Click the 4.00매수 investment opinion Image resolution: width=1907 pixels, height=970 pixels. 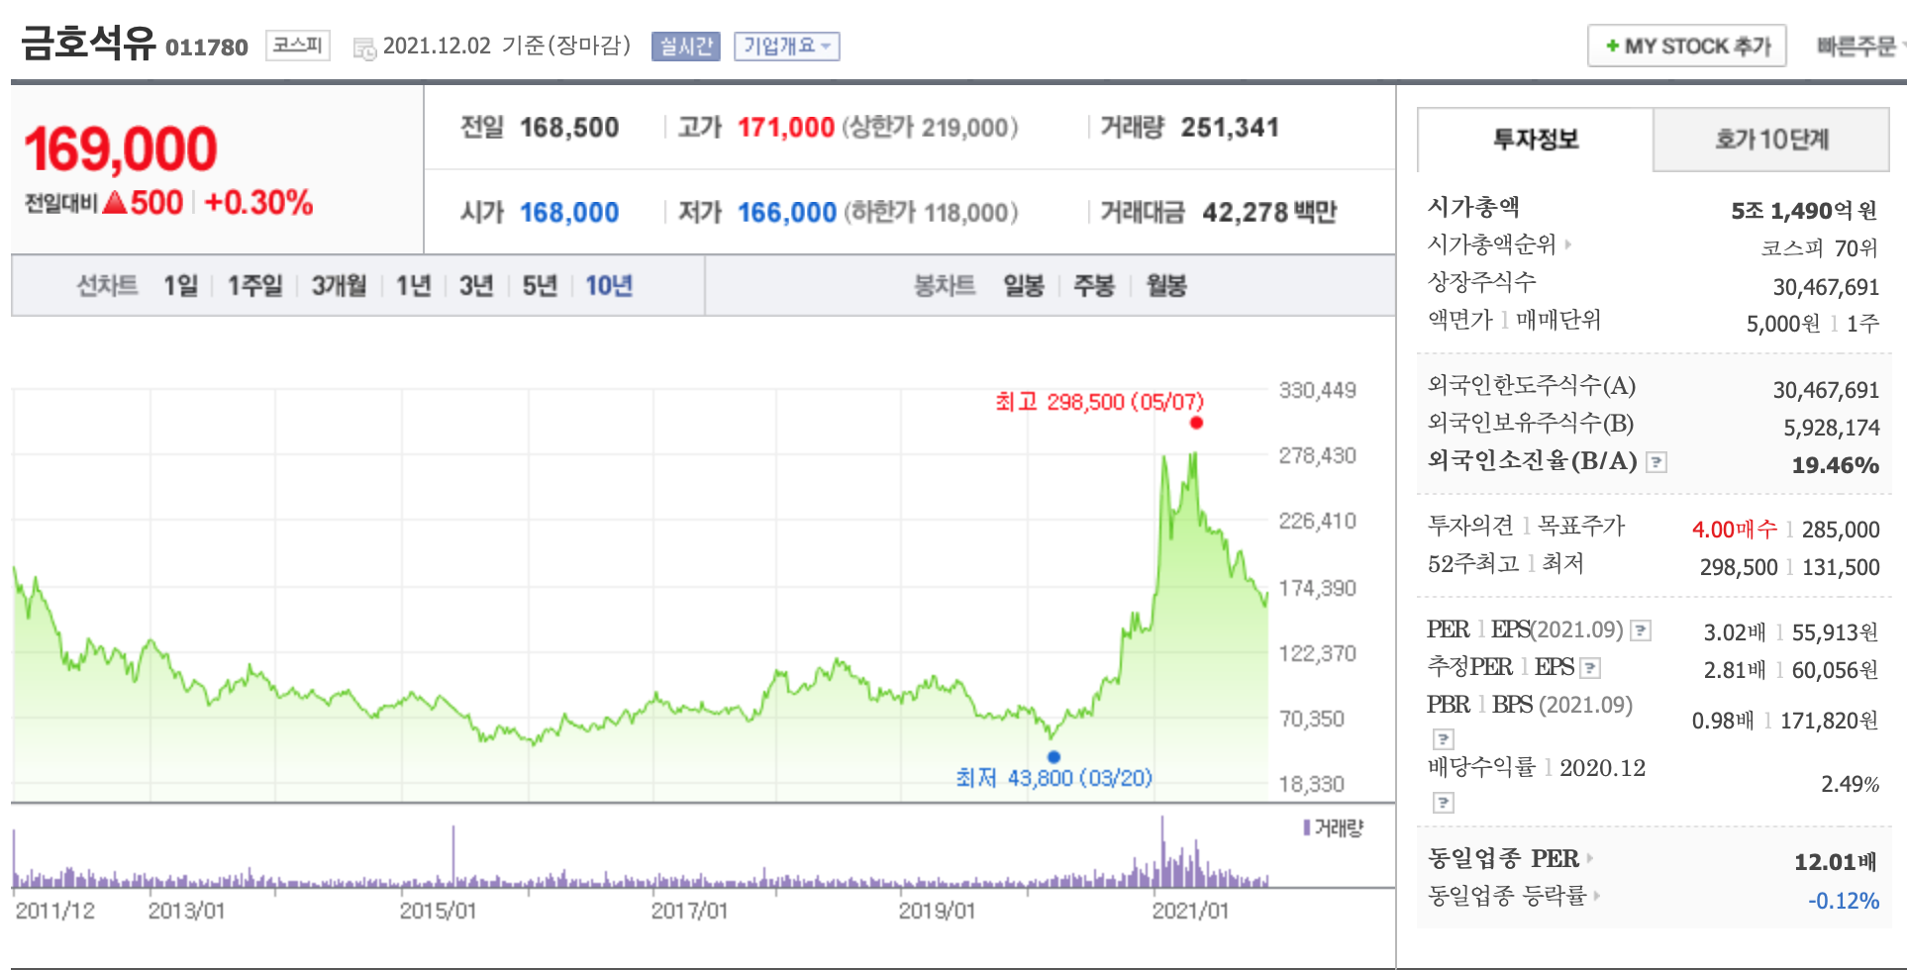pos(1735,530)
